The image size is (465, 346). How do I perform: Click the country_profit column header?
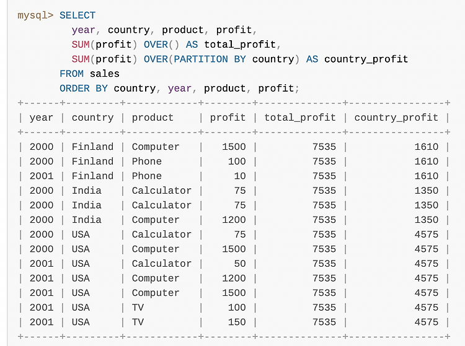(396, 118)
